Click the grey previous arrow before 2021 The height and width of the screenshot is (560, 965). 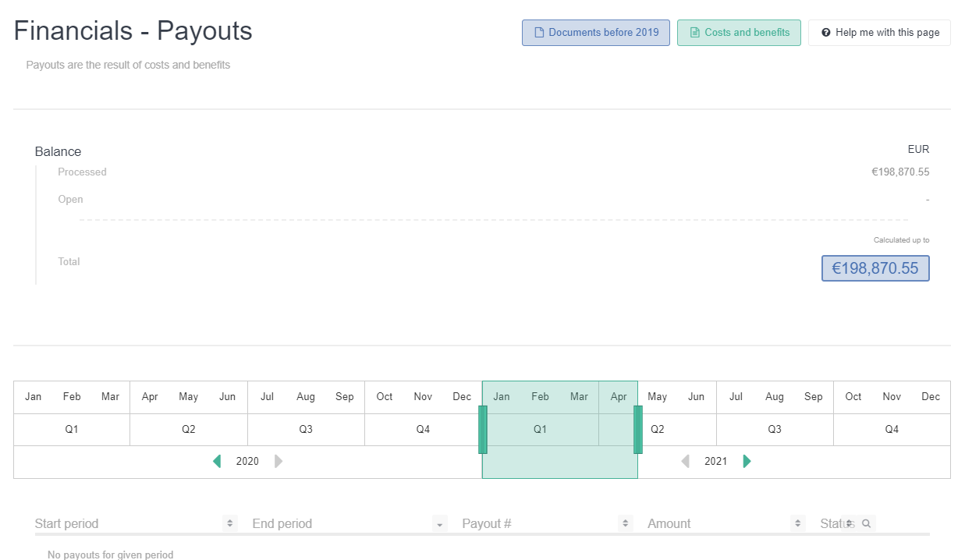(x=685, y=462)
